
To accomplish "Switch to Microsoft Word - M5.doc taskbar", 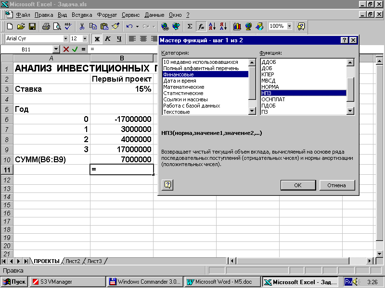I will click(x=222, y=282).
